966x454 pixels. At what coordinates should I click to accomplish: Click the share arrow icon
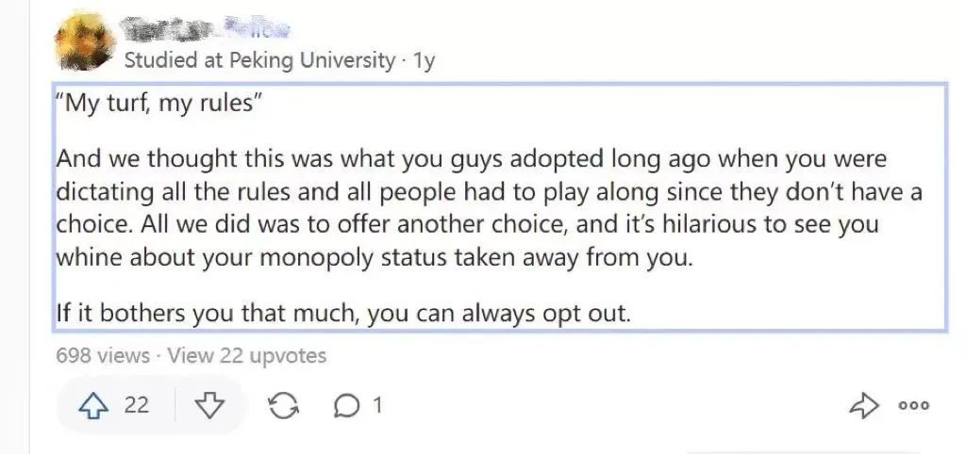(x=863, y=406)
